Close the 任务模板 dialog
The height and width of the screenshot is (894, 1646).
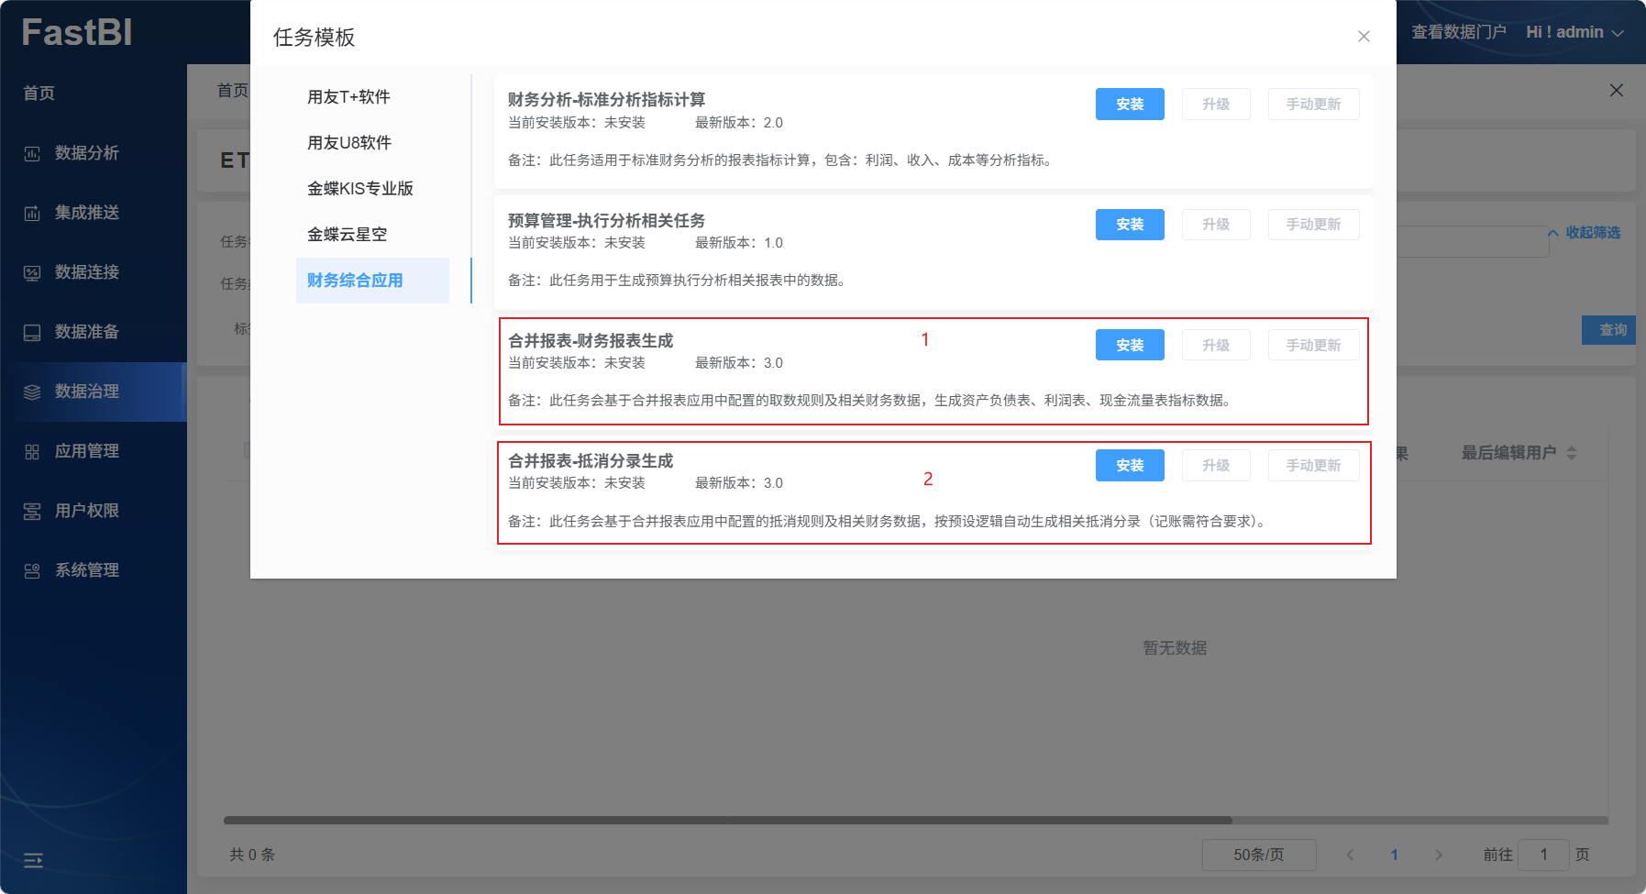(x=1364, y=37)
